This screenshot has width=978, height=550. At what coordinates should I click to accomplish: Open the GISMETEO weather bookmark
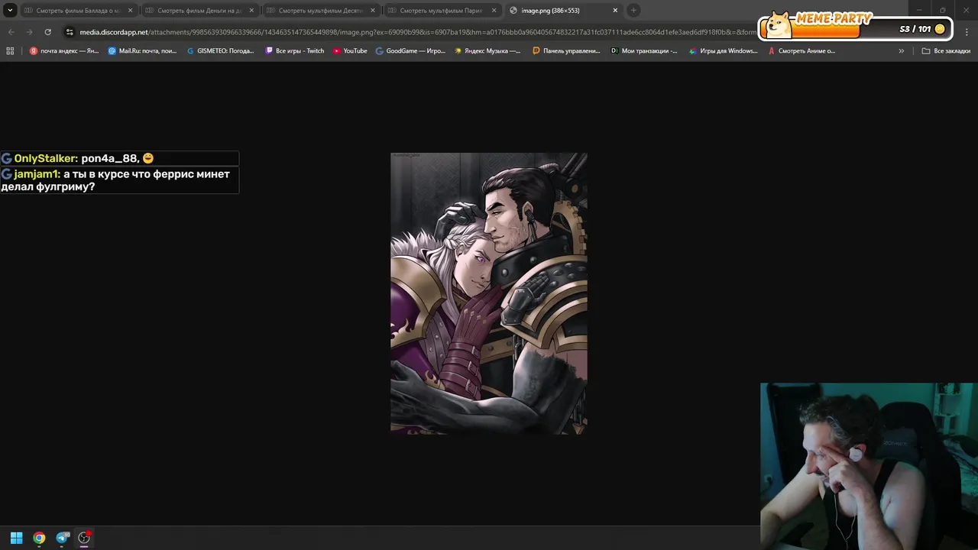click(x=220, y=51)
